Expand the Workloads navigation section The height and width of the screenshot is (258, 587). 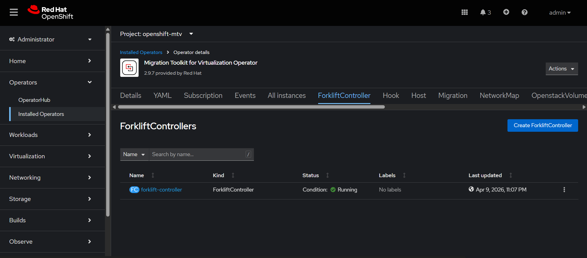coord(50,135)
